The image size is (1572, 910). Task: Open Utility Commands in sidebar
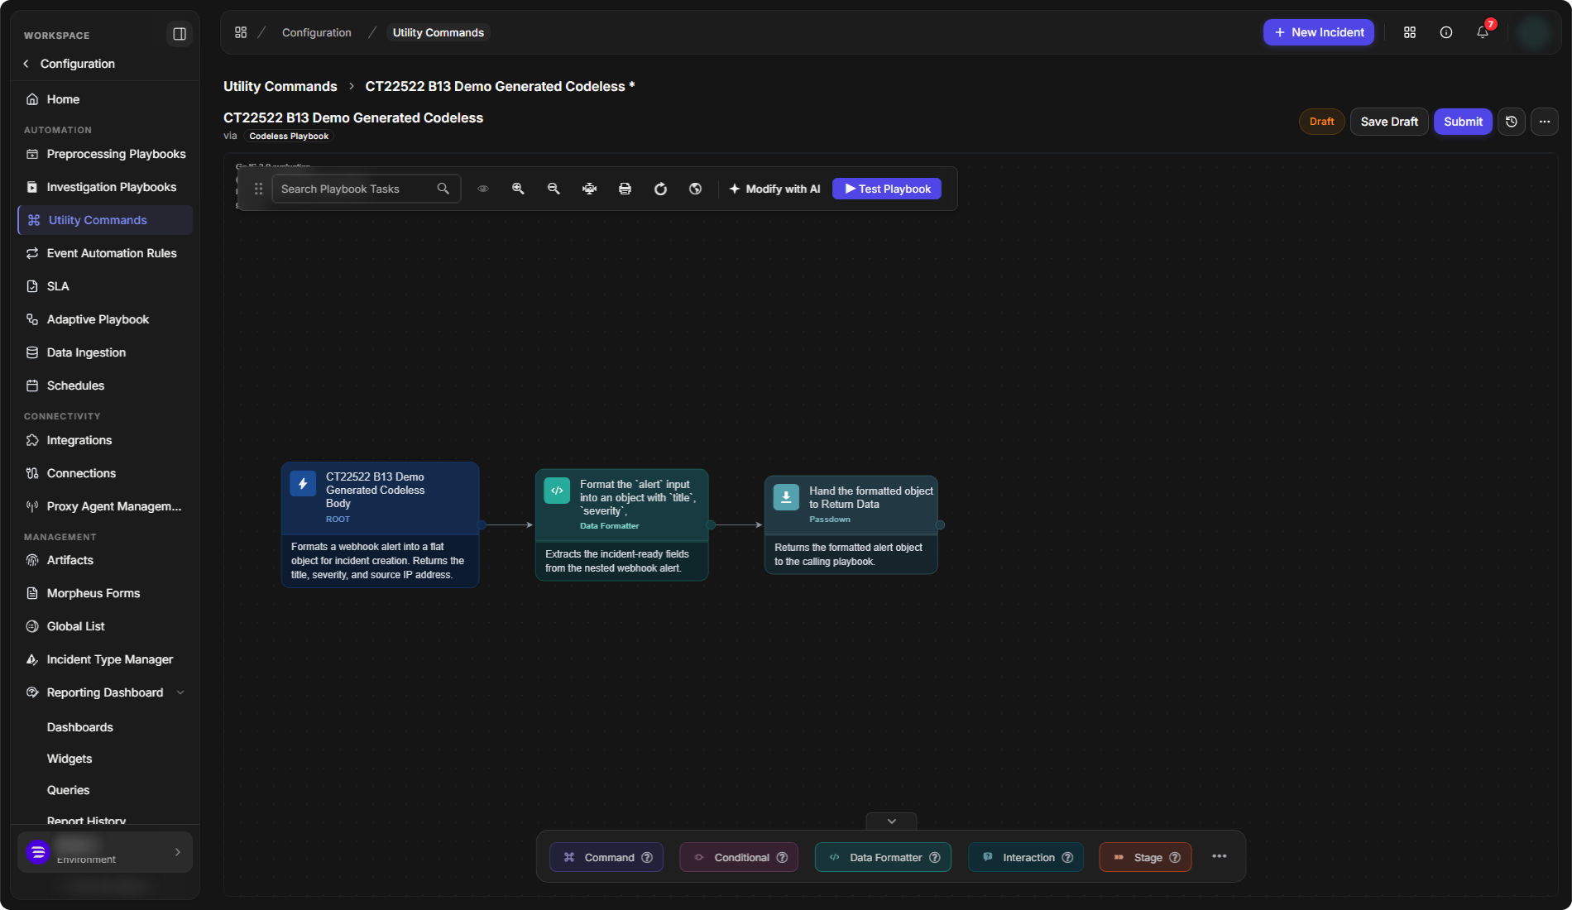click(x=105, y=220)
